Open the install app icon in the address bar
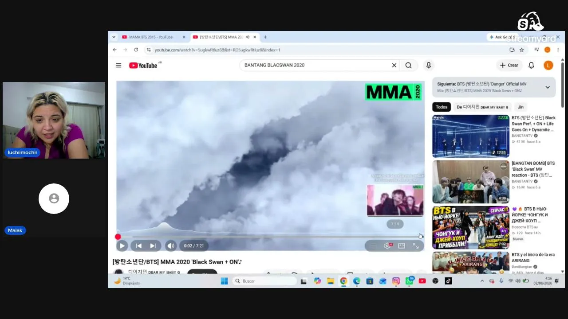The height and width of the screenshot is (319, 568). coord(512,50)
